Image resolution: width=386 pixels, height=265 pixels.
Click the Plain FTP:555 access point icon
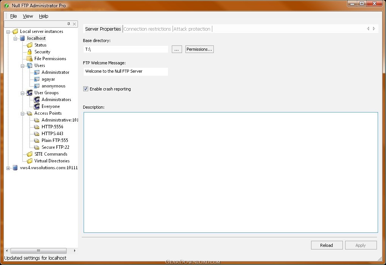(x=37, y=140)
